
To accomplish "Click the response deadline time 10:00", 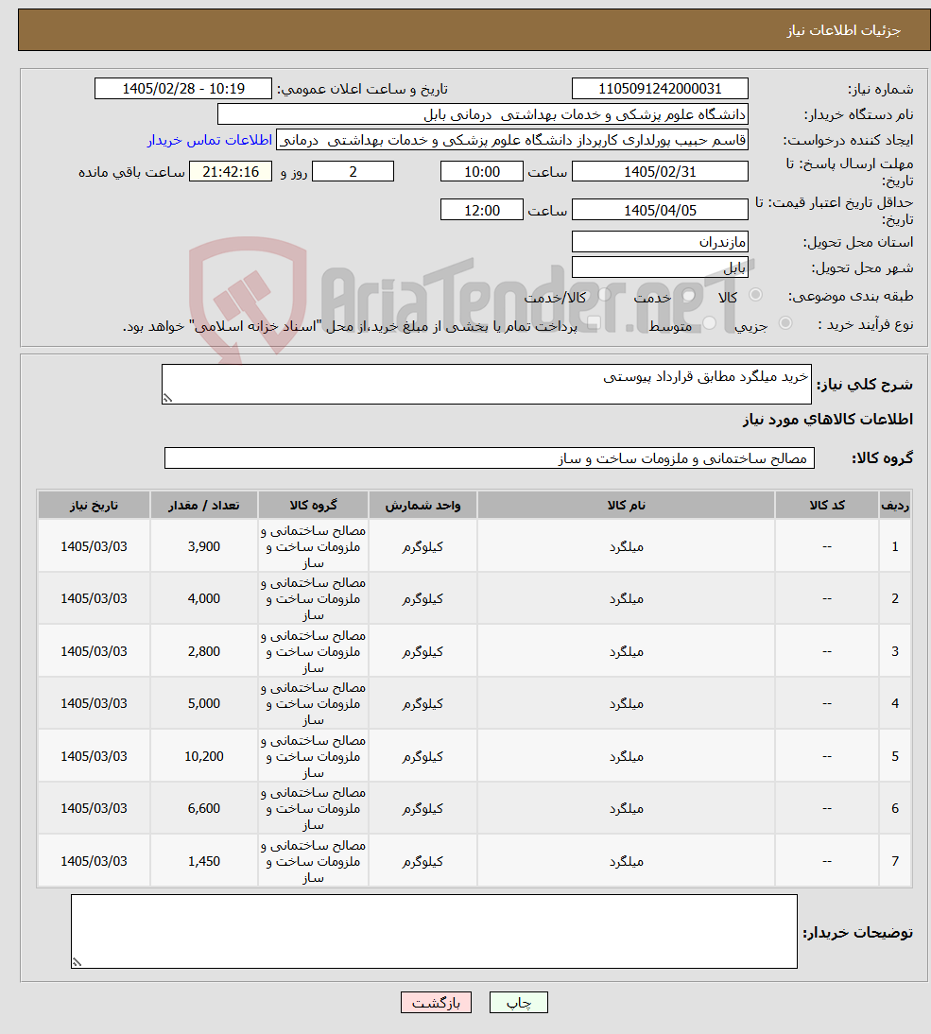I will pos(482,171).
